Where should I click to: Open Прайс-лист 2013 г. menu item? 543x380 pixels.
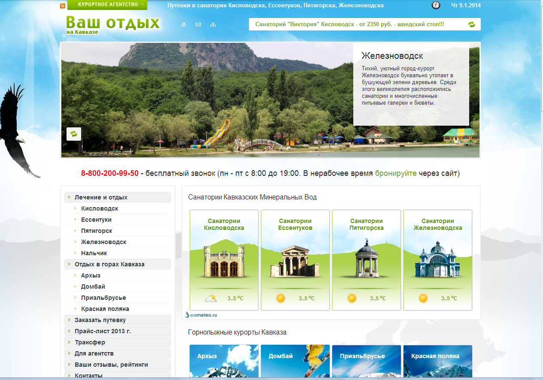click(103, 331)
